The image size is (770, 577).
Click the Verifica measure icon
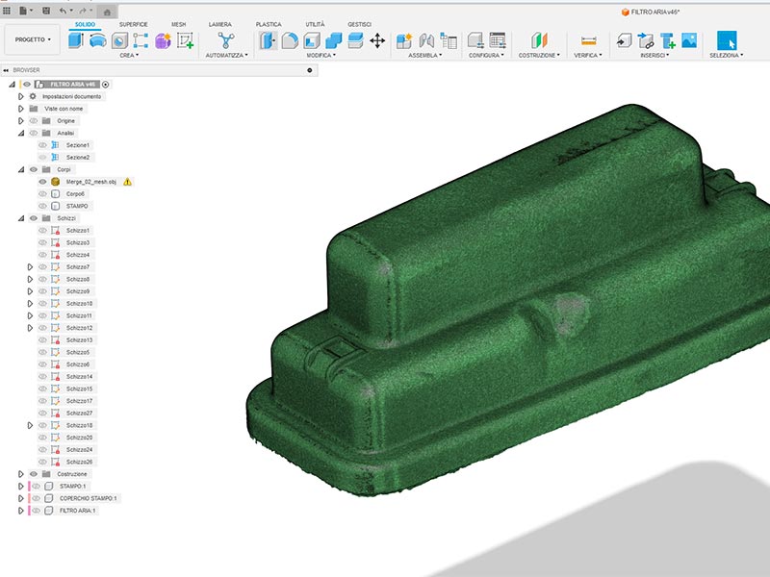click(x=588, y=40)
